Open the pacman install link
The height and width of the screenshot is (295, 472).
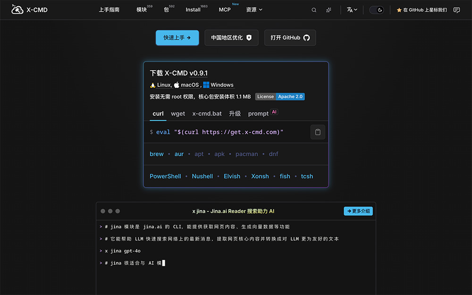pos(246,154)
